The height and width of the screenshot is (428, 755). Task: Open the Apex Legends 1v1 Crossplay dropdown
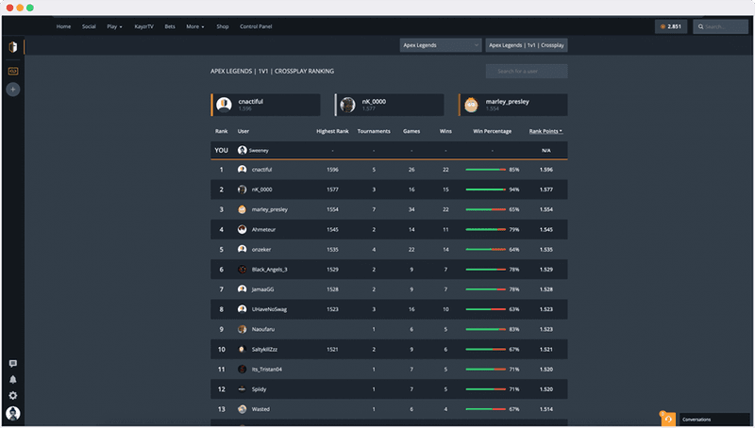[527, 45]
